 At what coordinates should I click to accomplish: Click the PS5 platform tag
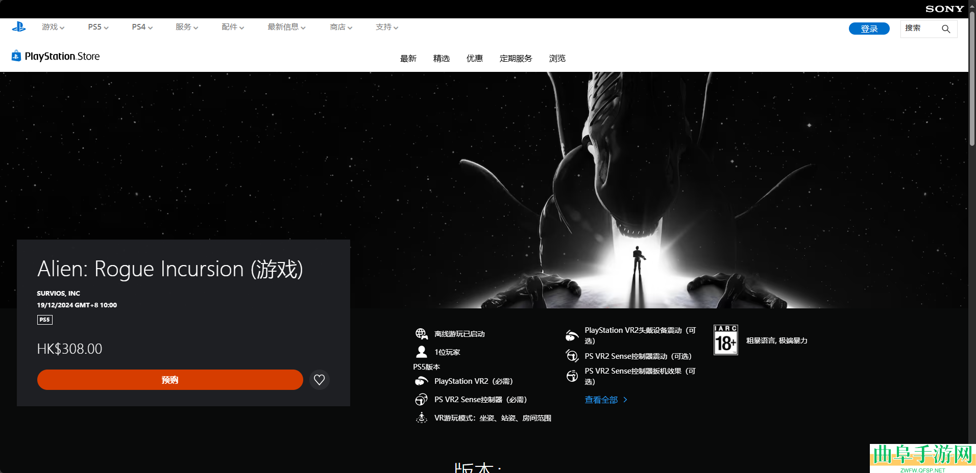tap(45, 320)
